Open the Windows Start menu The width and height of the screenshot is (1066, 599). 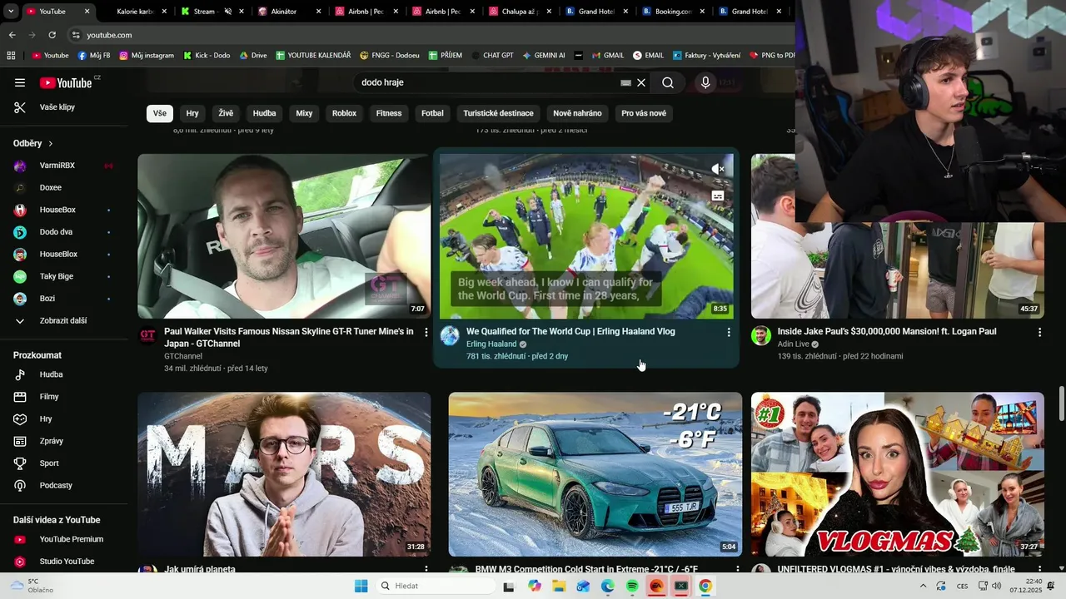click(361, 587)
